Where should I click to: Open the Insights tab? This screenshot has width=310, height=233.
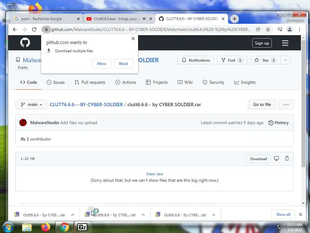[x=245, y=82]
